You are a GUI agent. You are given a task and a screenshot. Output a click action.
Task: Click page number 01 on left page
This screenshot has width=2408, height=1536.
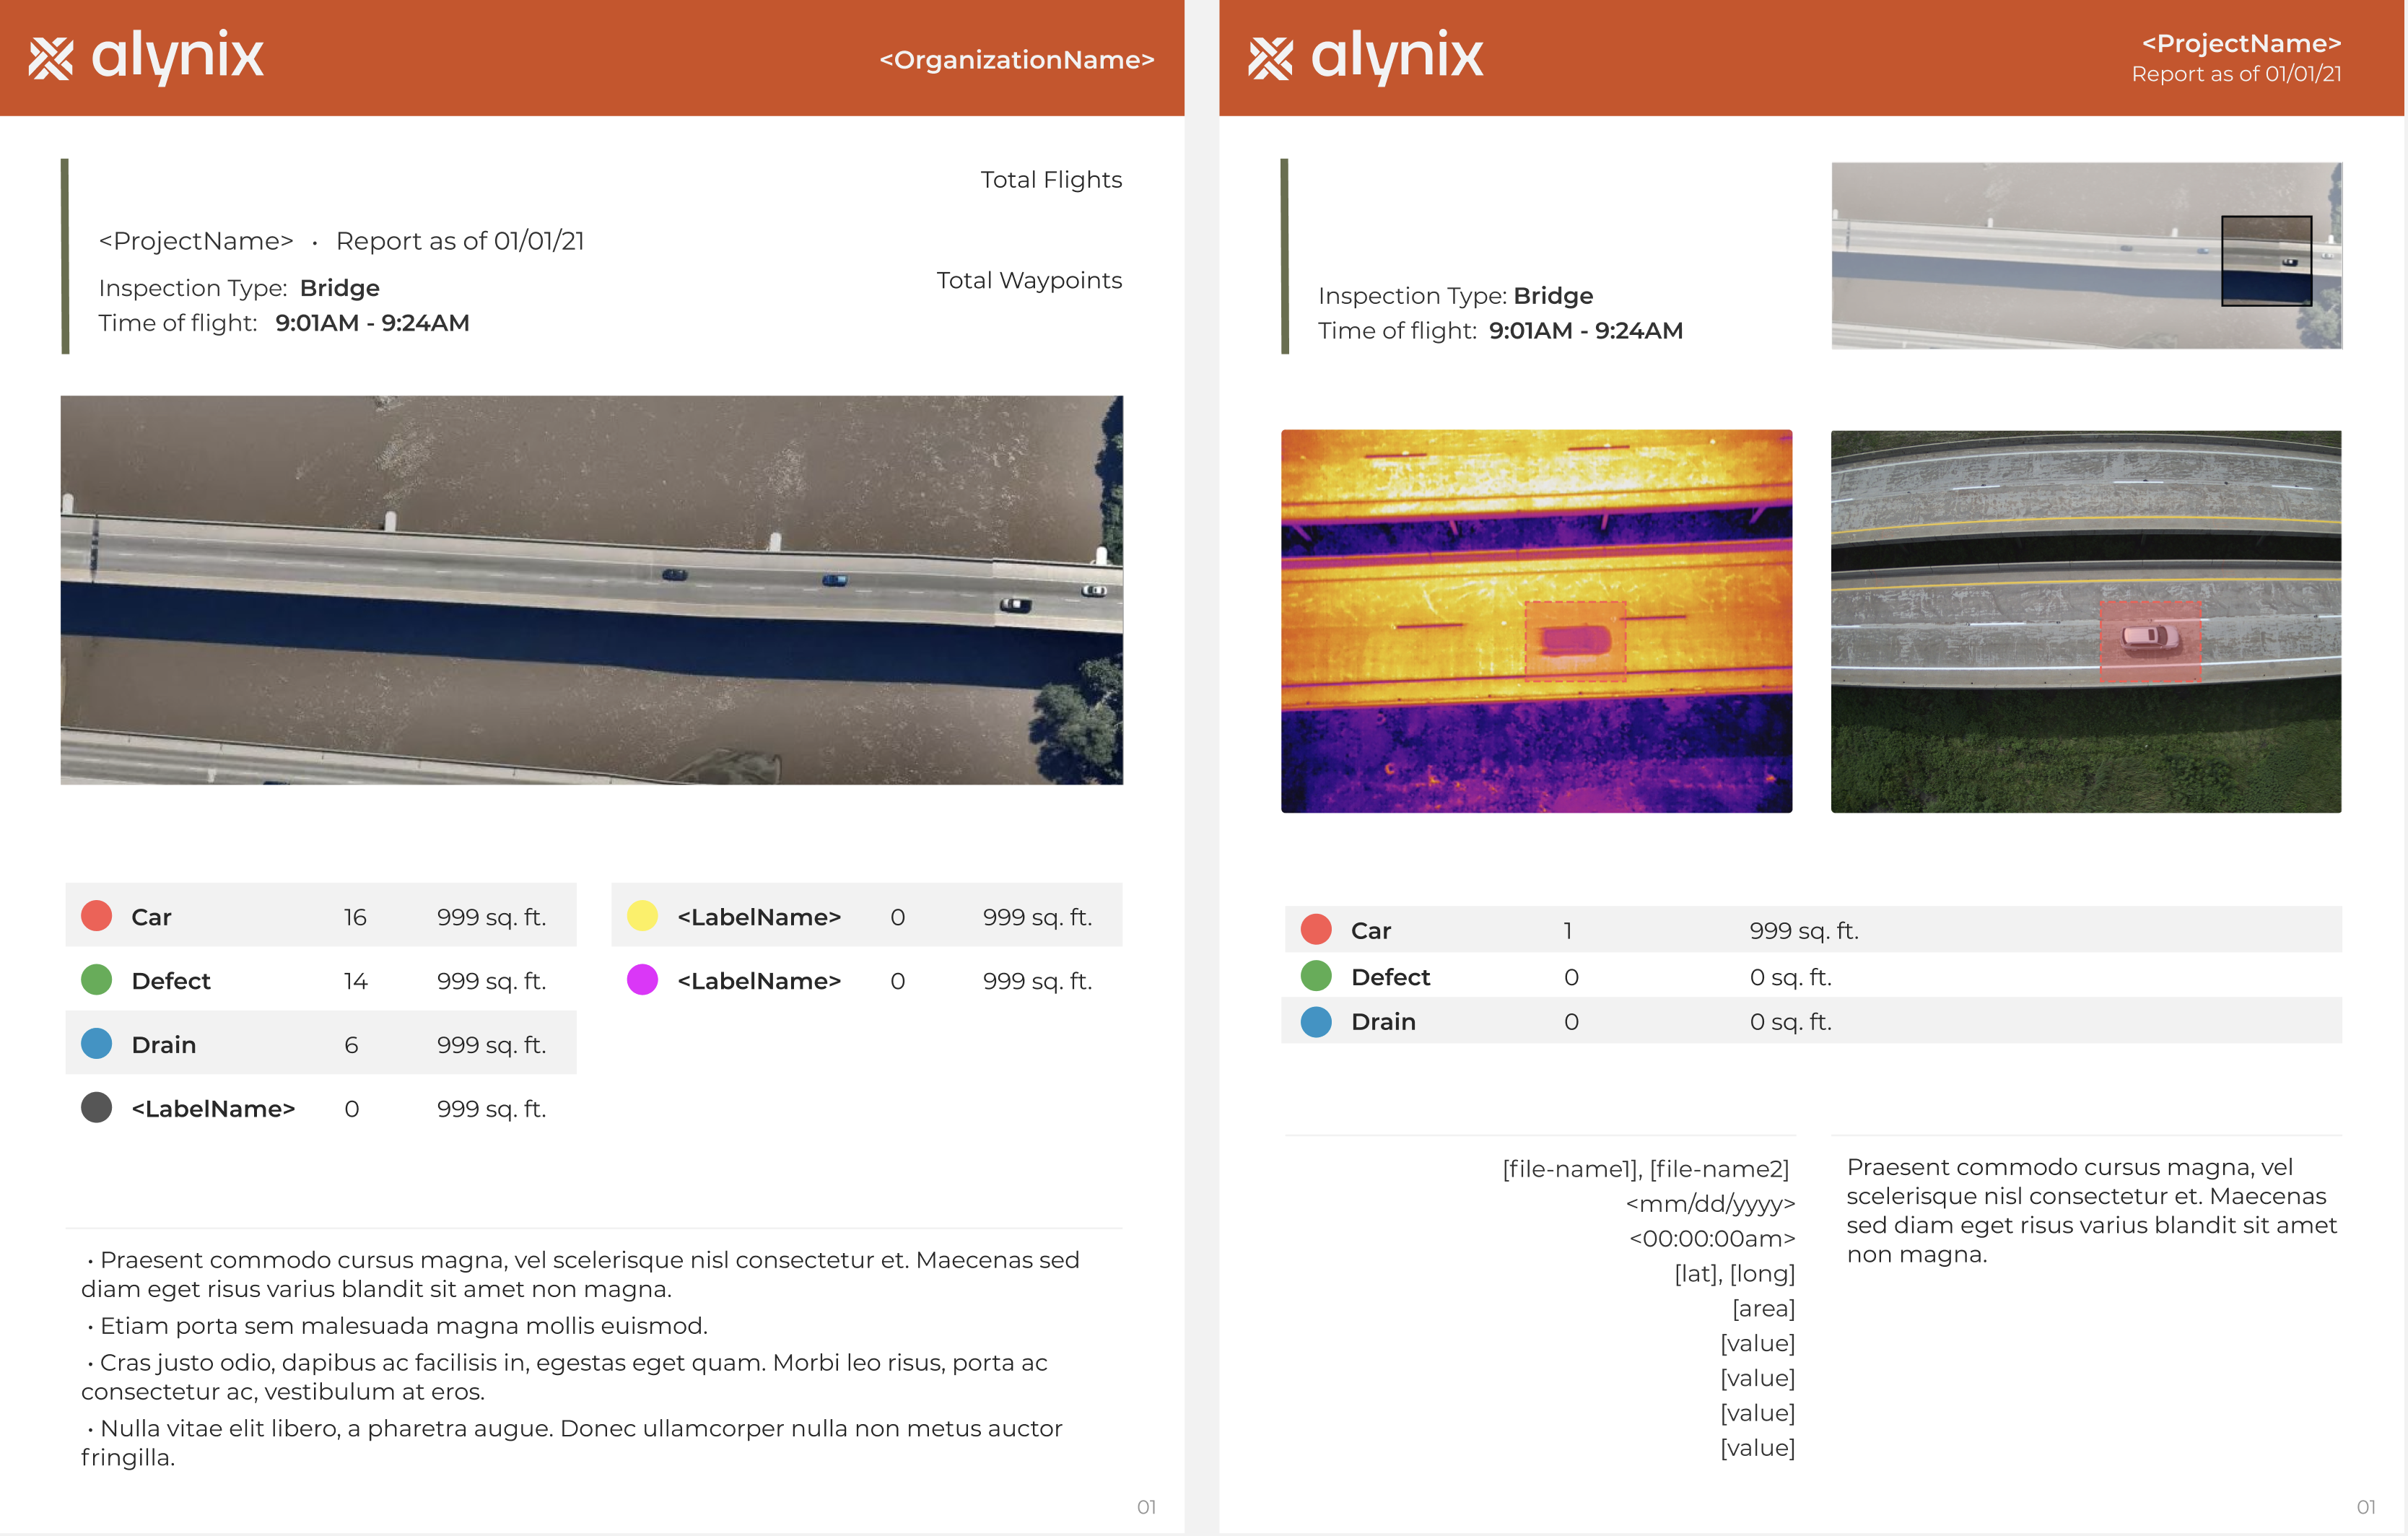click(1146, 1507)
